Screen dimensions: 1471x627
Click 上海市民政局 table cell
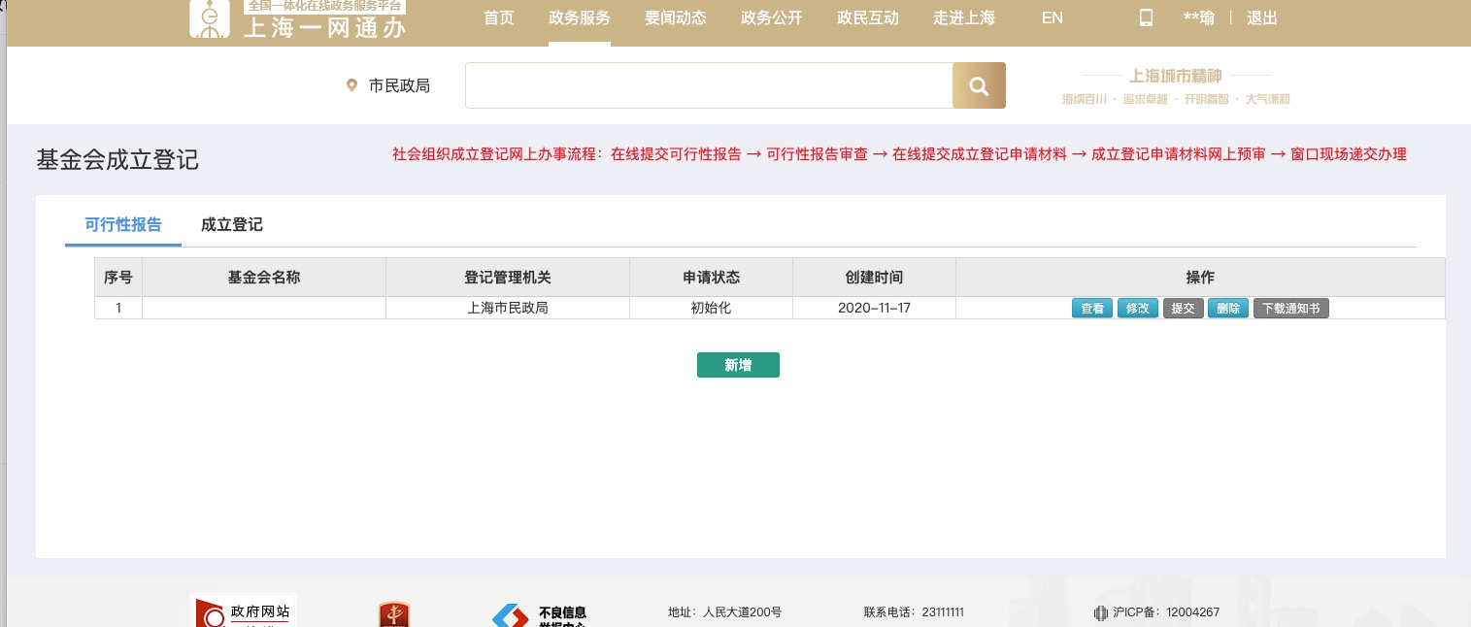[508, 308]
